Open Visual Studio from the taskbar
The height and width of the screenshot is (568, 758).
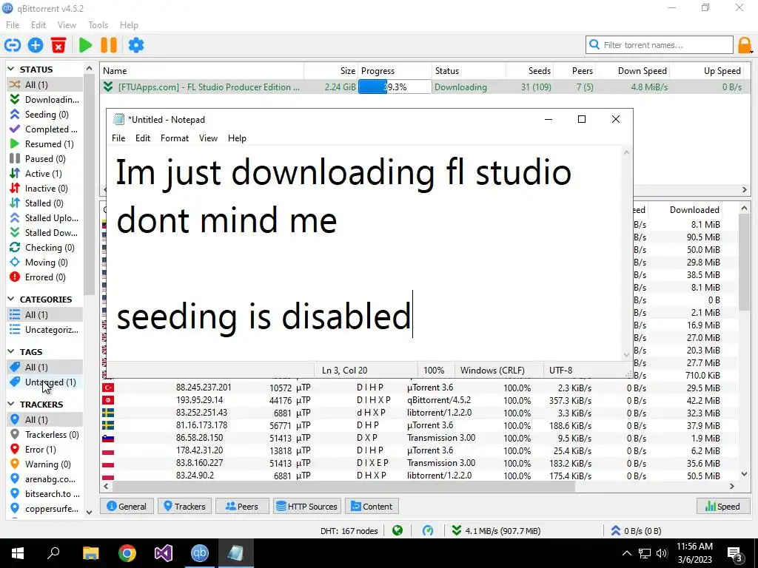(164, 553)
